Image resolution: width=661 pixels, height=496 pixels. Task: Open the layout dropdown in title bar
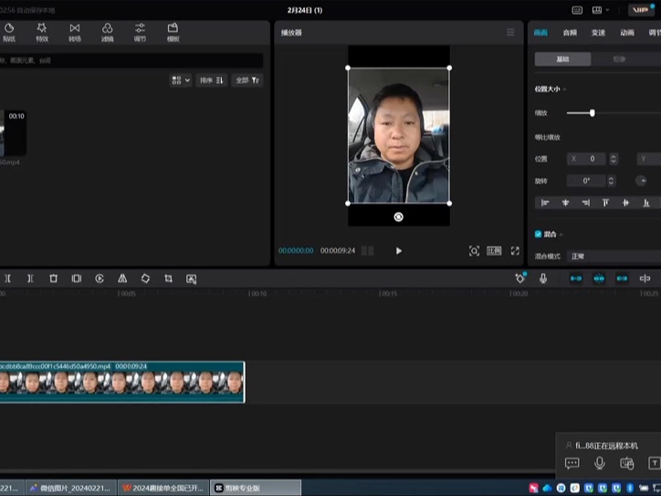(601, 10)
